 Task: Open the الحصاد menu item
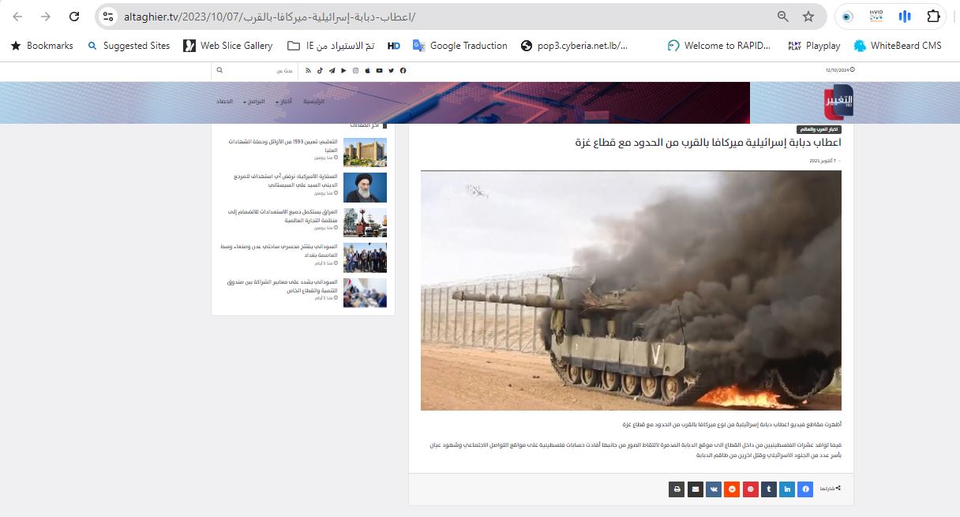224,102
